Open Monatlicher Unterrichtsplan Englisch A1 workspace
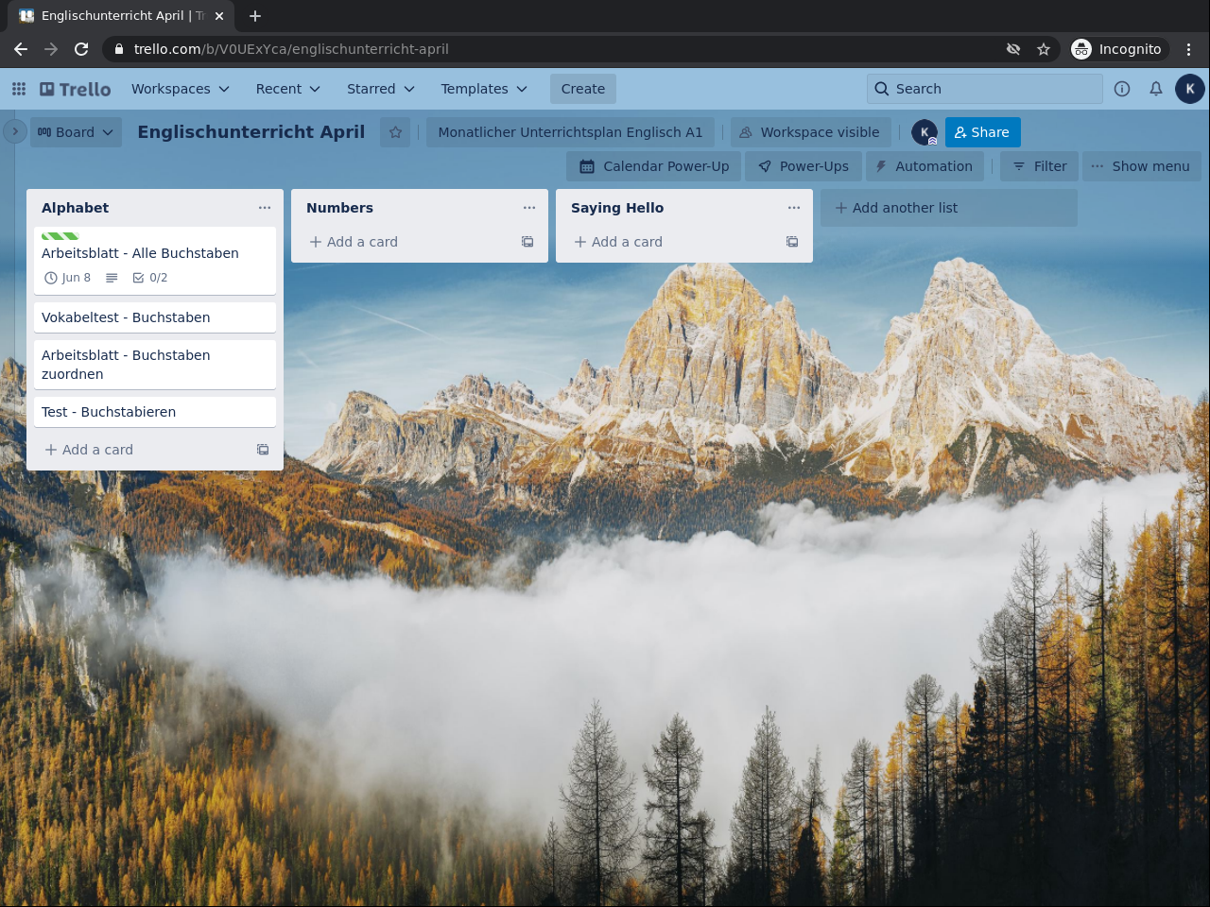This screenshot has width=1210, height=907. (570, 132)
